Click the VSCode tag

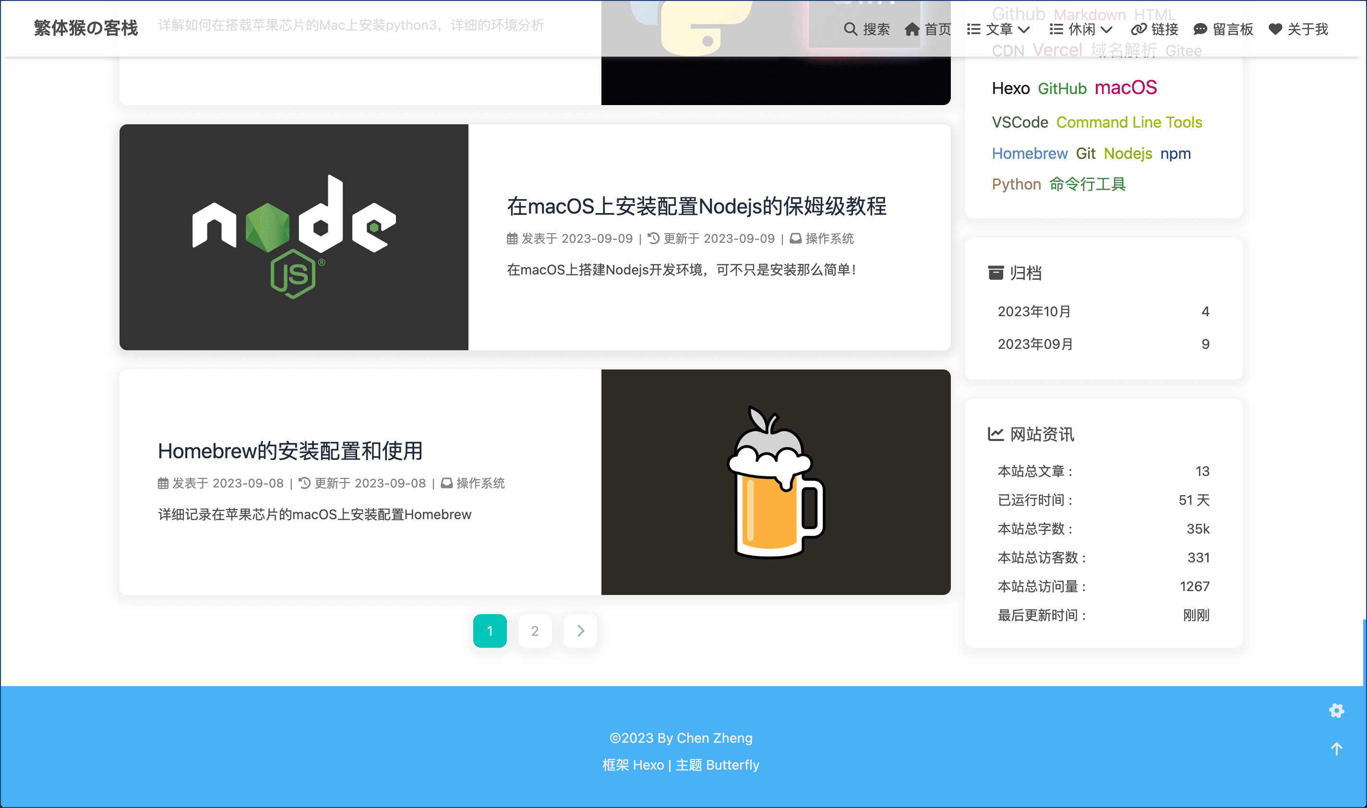point(1019,122)
